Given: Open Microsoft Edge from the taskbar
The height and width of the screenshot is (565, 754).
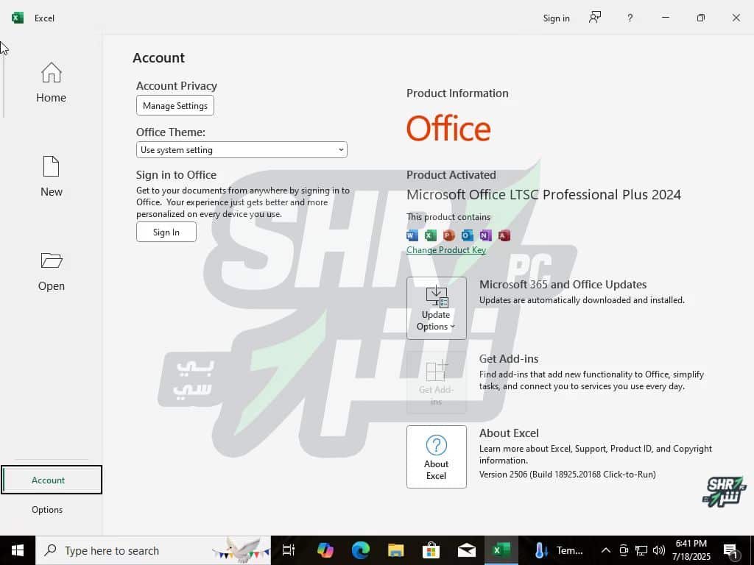Looking at the screenshot, I should click(360, 550).
